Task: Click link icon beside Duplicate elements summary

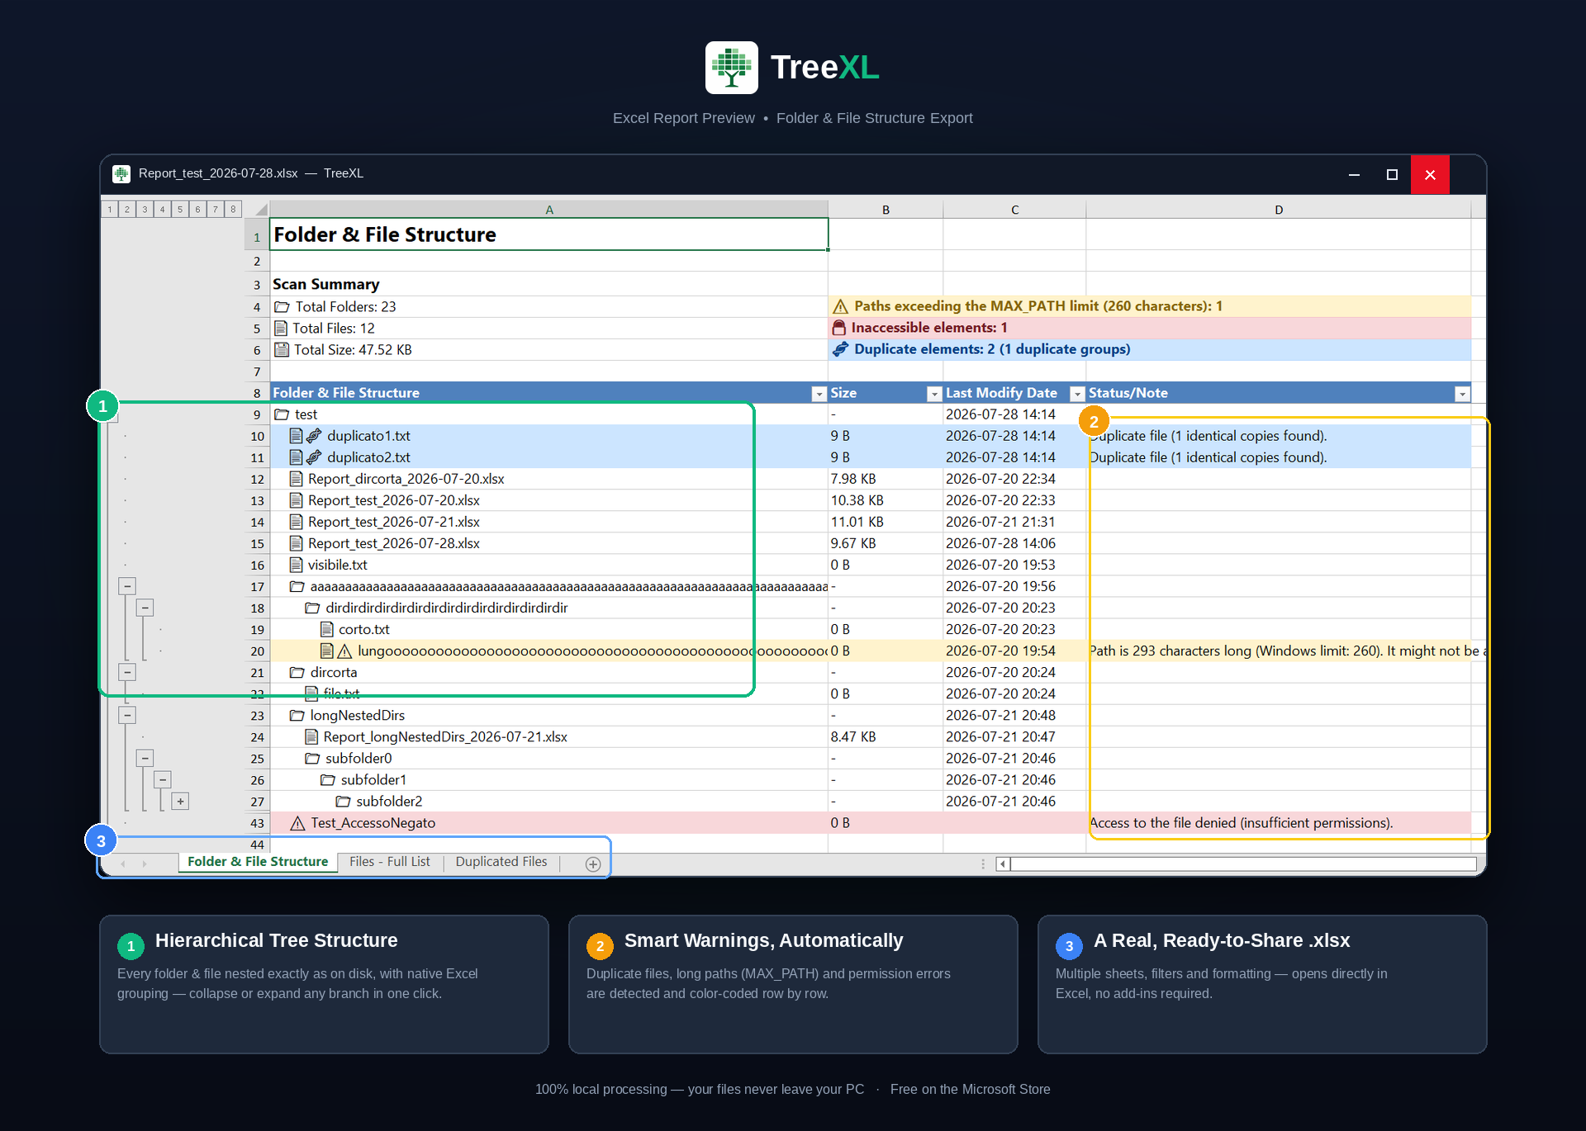Action: coord(841,349)
